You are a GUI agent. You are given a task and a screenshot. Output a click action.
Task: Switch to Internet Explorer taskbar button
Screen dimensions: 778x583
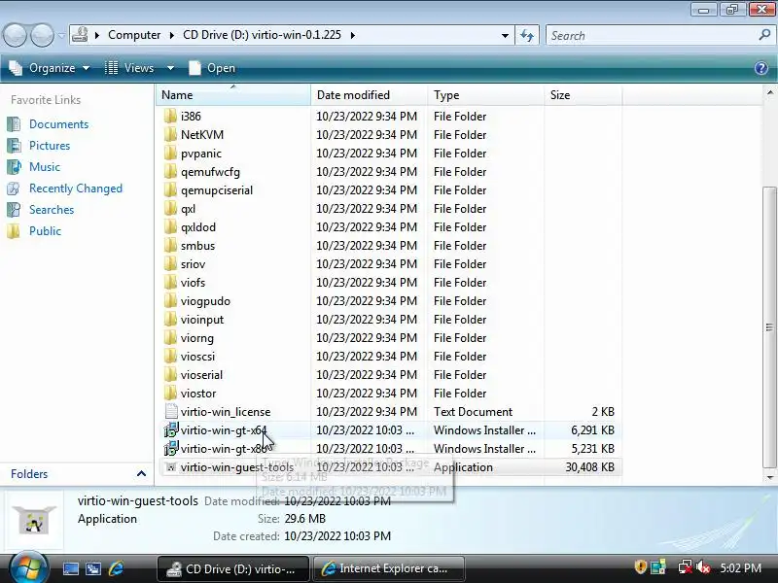[389, 568]
